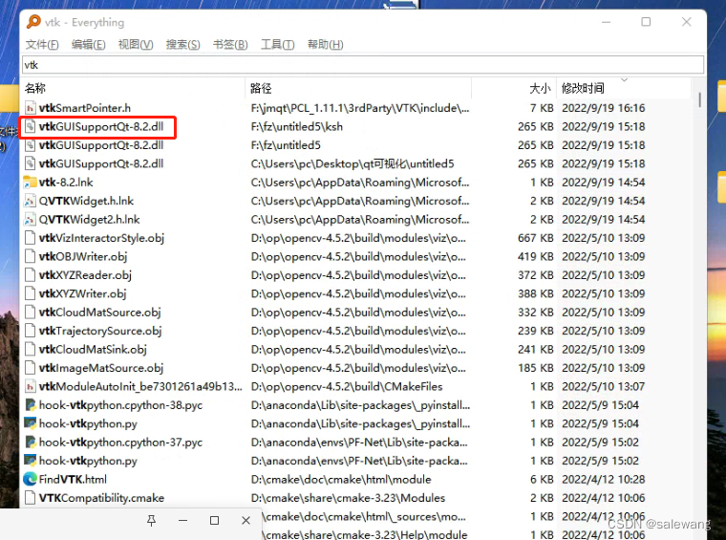Click the file icon of vtkVizInteractorStyle.obj

pyautogui.click(x=31, y=238)
